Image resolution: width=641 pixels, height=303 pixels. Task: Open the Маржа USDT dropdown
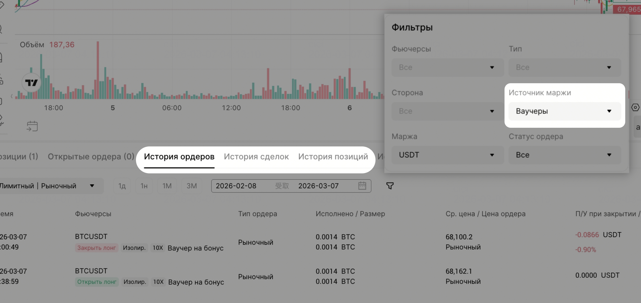click(x=447, y=155)
